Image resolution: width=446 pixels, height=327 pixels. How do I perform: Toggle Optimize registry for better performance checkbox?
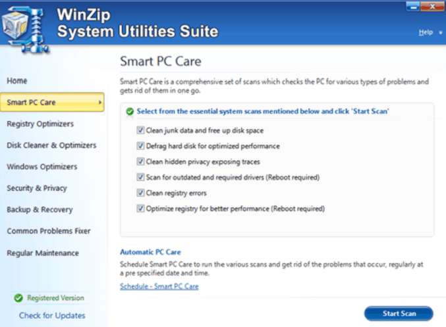click(x=140, y=209)
